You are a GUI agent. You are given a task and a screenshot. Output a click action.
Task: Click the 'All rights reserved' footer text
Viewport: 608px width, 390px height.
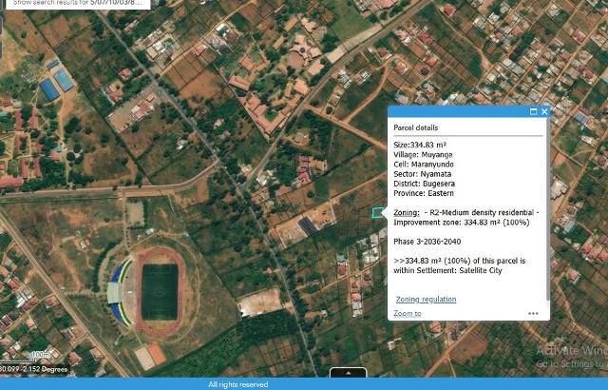pos(238,384)
